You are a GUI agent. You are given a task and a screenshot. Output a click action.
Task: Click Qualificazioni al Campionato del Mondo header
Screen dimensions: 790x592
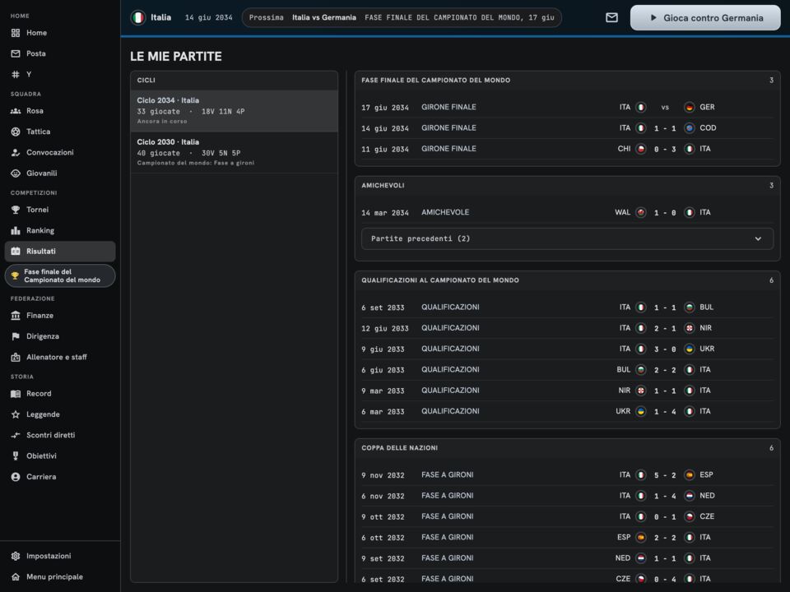click(x=567, y=280)
